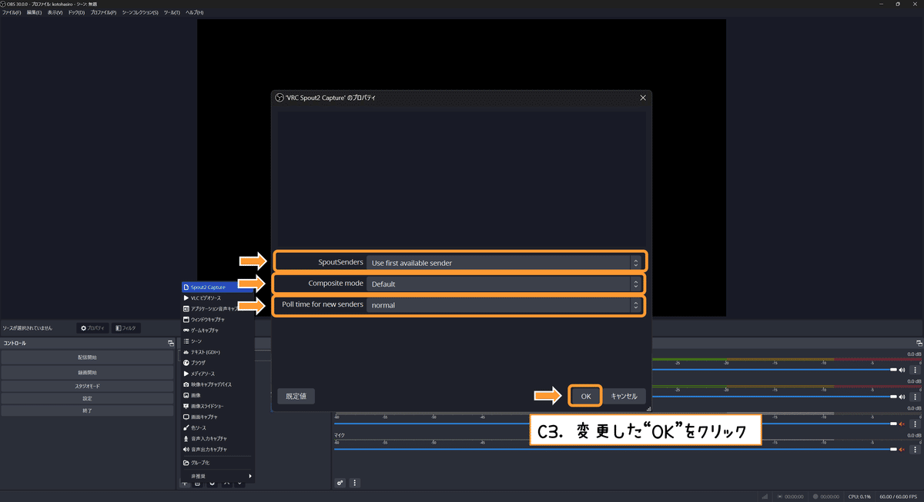
Task: Click volume slider of track above マイク
Action: point(615,424)
